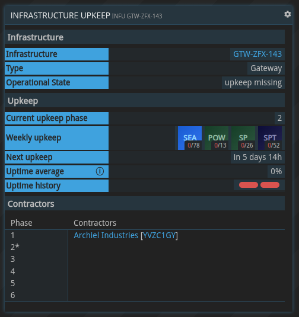Click the INFRASTRUCTURE UPKEEP window title
The width and height of the screenshot is (299, 317).
tap(60, 15)
